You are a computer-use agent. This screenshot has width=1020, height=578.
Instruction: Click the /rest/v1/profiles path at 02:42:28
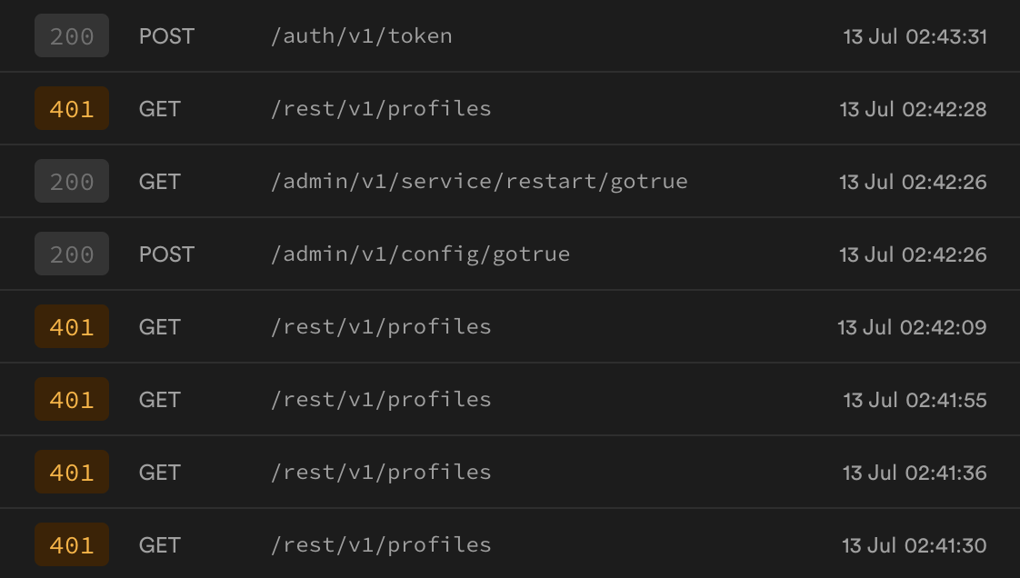[x=381, y=108]
